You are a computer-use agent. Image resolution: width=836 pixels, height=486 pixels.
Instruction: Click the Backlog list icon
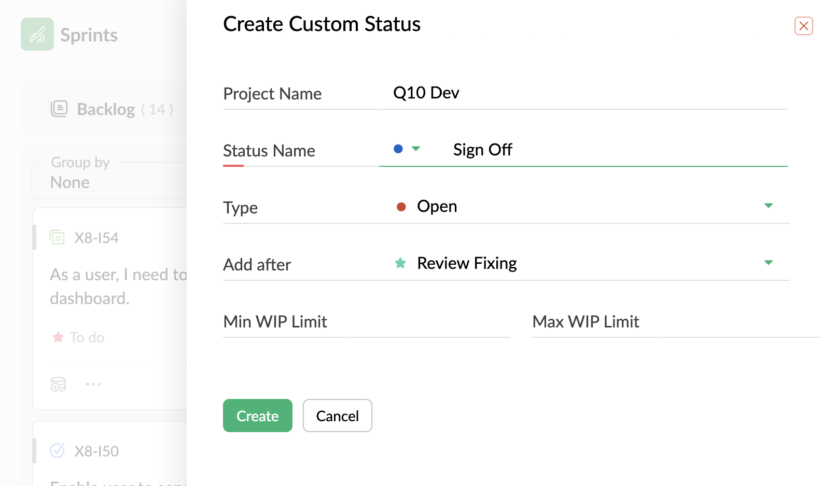coord(59,109)
